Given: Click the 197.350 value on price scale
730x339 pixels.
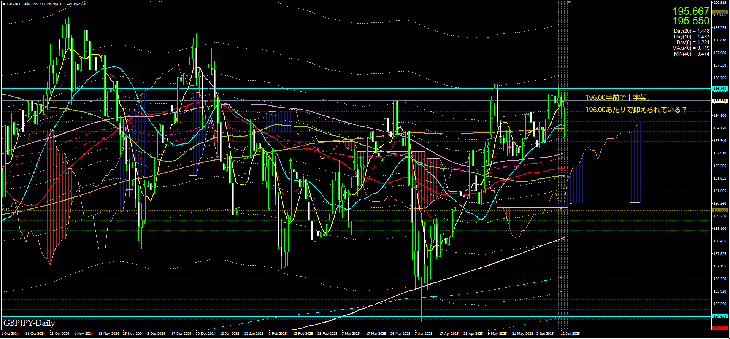Looking at the screenshot, I should pos(720,65).
